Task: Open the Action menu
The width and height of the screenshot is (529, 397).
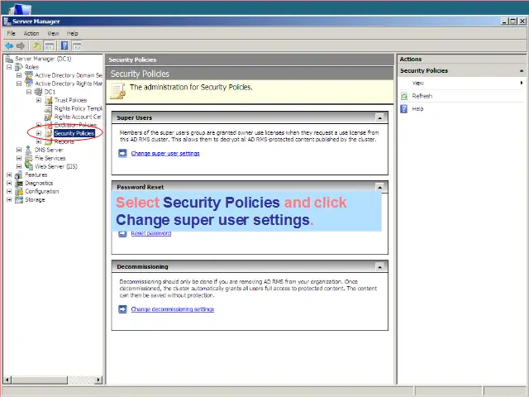Action: [x=31, y=33]
